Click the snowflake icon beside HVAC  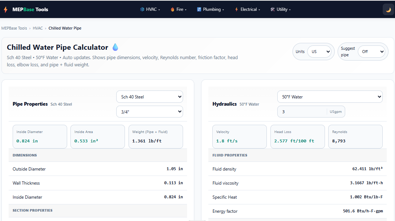[142, 9]
